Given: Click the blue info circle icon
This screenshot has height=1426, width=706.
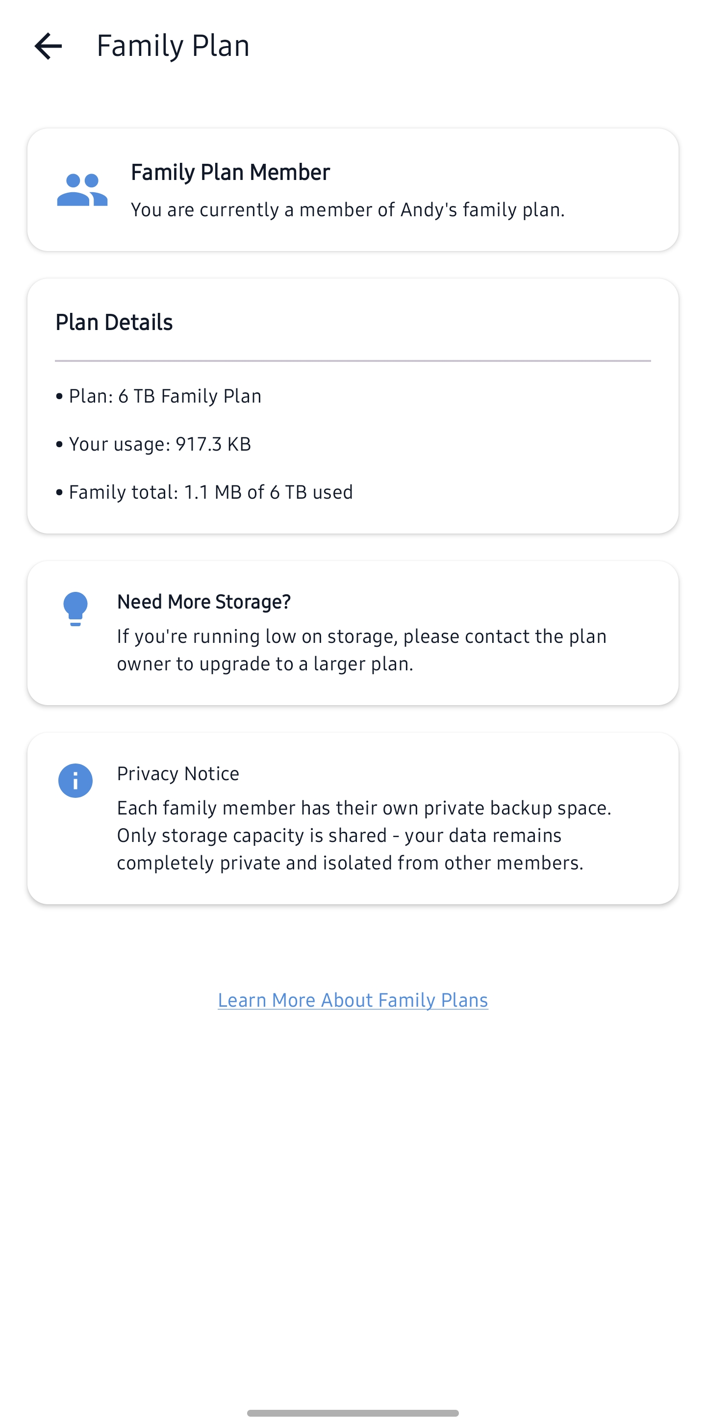Looking at the screenshot, I should 75,781.
